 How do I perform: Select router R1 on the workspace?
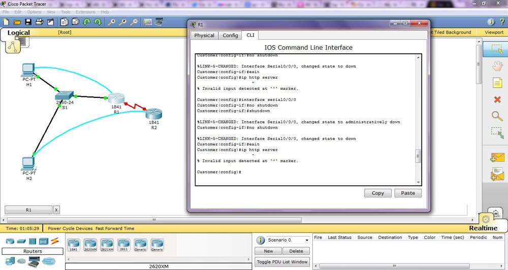point(116,98)
